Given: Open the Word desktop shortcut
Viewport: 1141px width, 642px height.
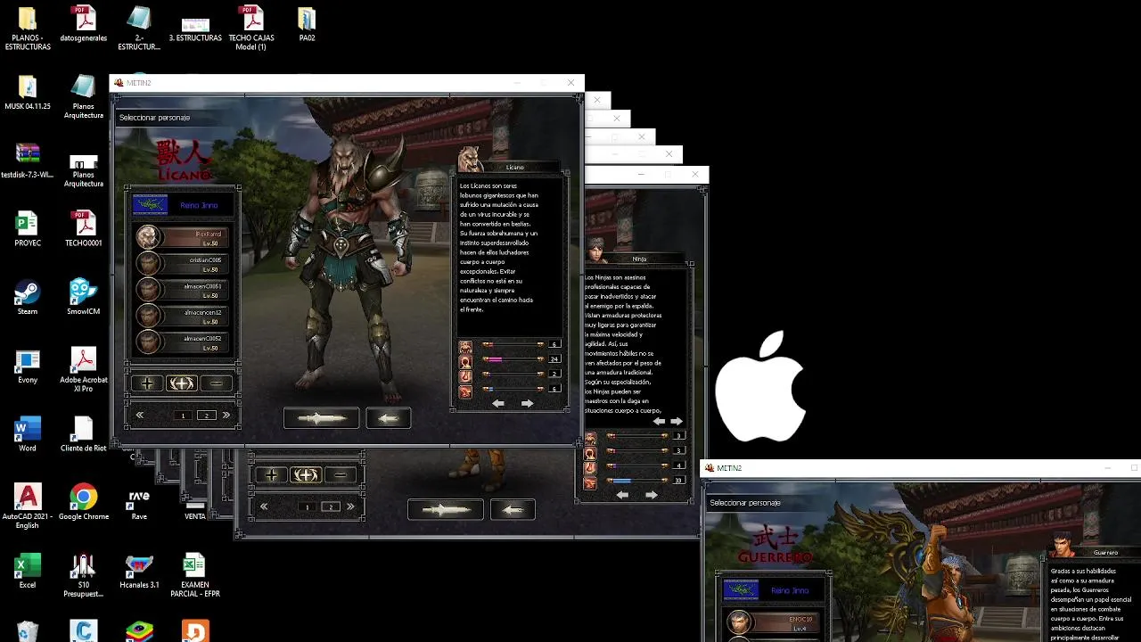Looking at the screenshot, I should 28,434.
